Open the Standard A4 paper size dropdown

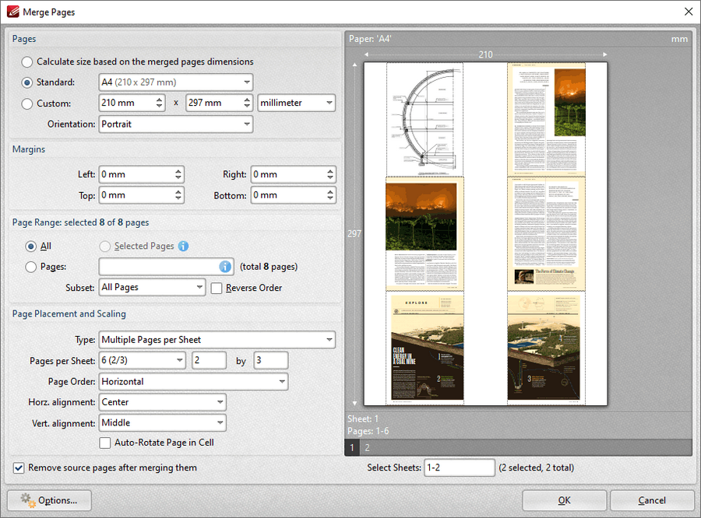(176, 82)
